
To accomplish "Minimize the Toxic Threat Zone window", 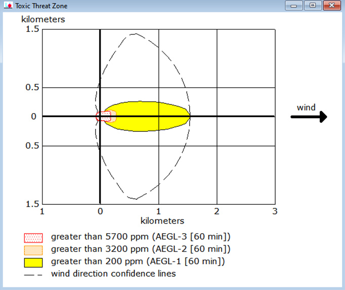I will click(295, 6).
